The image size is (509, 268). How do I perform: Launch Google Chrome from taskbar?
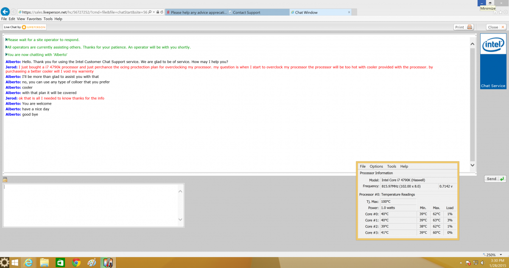point(76,262)
